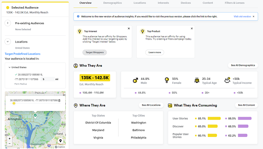Viewport: 263px width, 149px height.
Task: Click the Target Predefined Locations link
Action: [23, 54]
